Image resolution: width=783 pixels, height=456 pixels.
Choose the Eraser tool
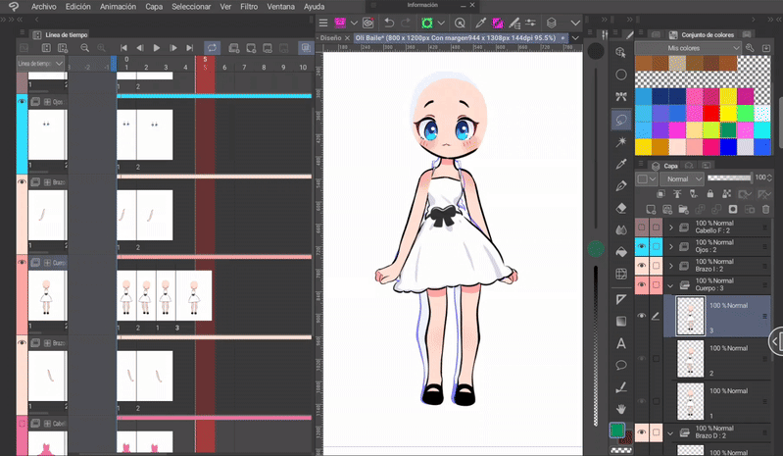pos(621,208)
